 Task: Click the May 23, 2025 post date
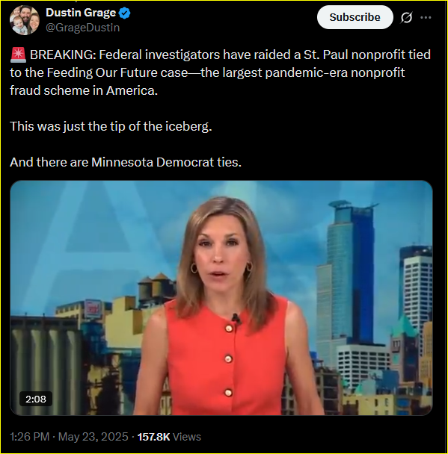coord(93,437)
